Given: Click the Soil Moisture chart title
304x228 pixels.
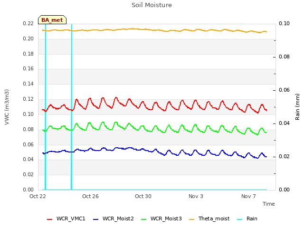Looking at the screenshot, I should click(152, 5).
